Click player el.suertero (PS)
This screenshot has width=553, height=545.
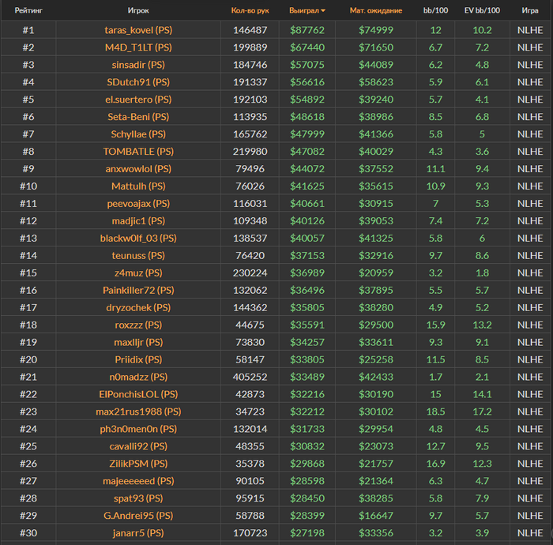[138, 100]
